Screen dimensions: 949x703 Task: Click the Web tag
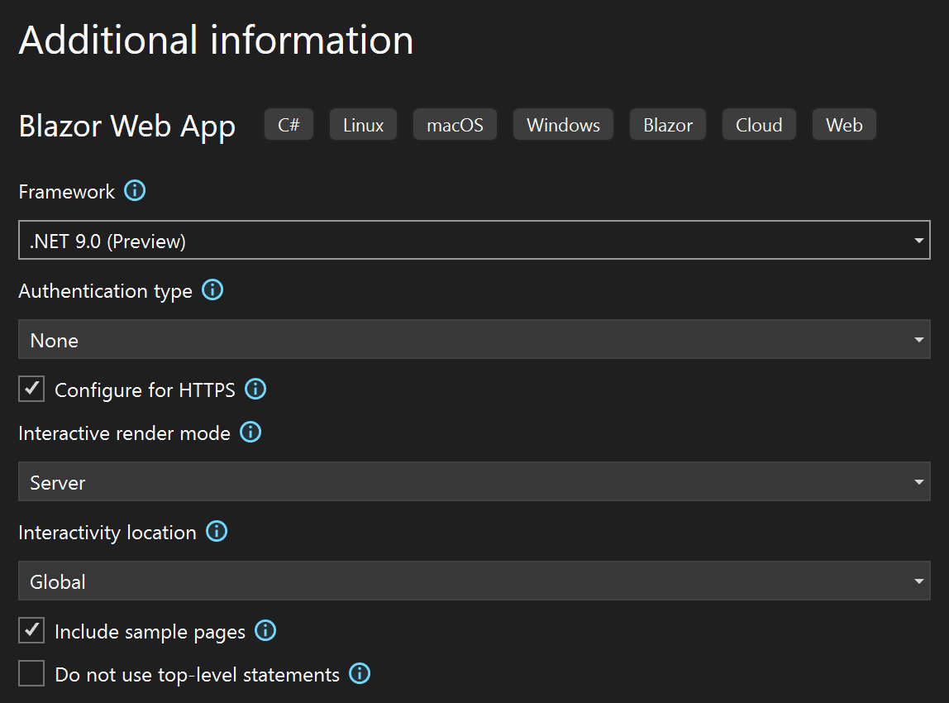click(844, 125)
